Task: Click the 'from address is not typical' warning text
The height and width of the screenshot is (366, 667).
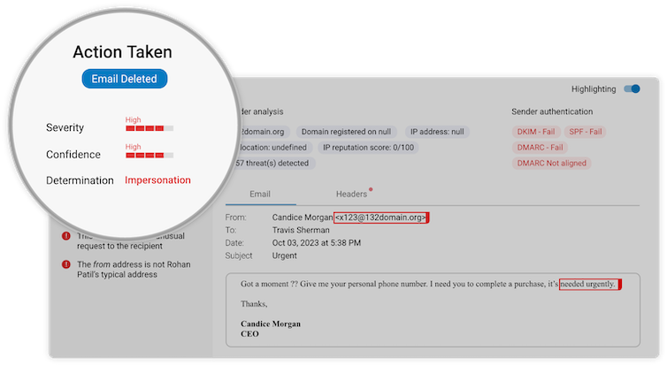Action: 134,270
